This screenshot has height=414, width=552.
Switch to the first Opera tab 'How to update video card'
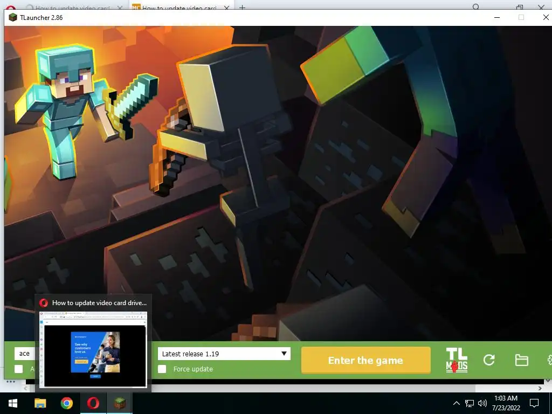(73, 8)
